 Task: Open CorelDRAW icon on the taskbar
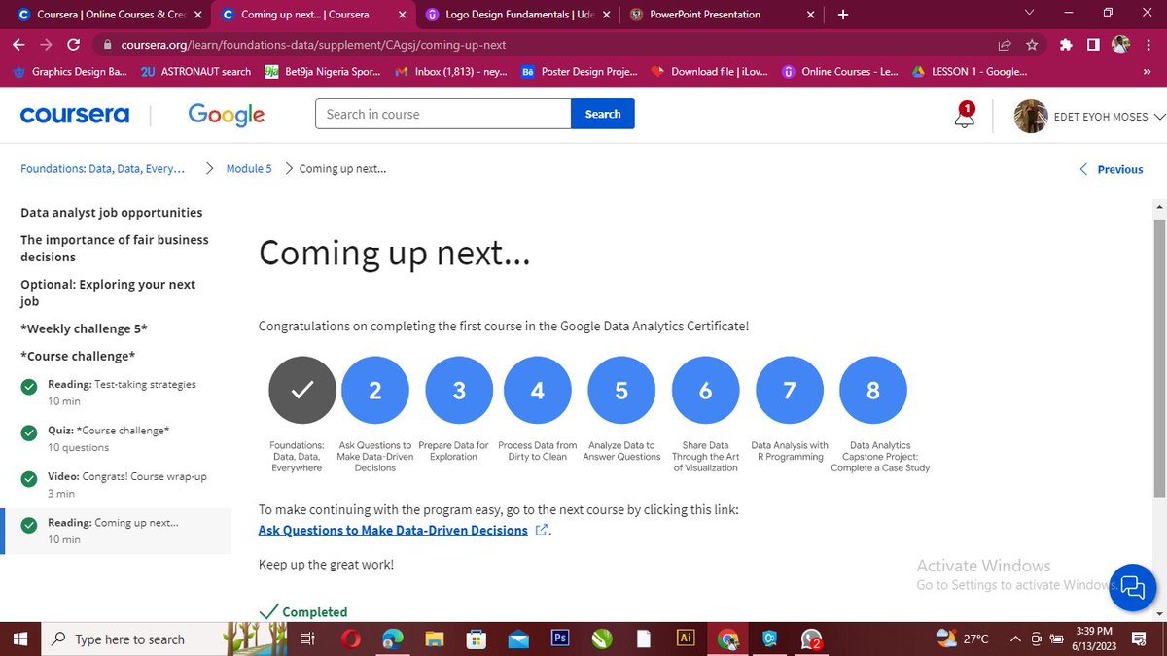click(x=602, y=639)
